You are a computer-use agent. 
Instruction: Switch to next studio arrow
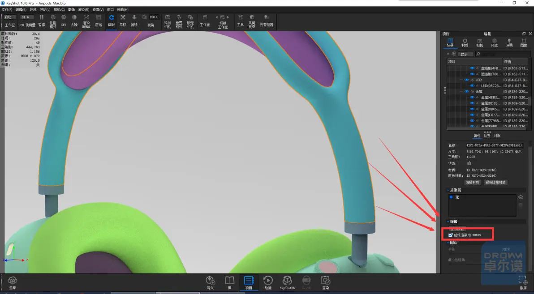(228, 17)
